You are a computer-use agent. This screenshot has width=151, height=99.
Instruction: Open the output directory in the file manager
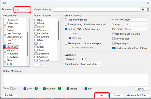tap(148, 9)
